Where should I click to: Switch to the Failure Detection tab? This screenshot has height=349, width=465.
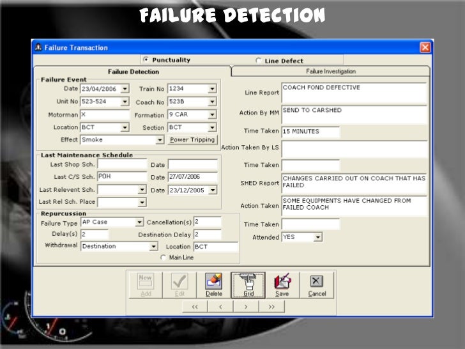(133, 72)
